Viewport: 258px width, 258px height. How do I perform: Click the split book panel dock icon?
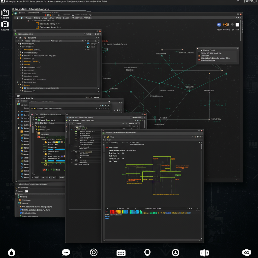[204, 253]
